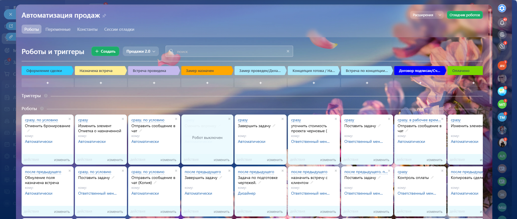Pin the Автоматизация продаж page

pos(104,16)
